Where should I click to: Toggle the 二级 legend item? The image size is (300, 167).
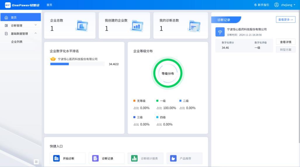tap(184, 101)
